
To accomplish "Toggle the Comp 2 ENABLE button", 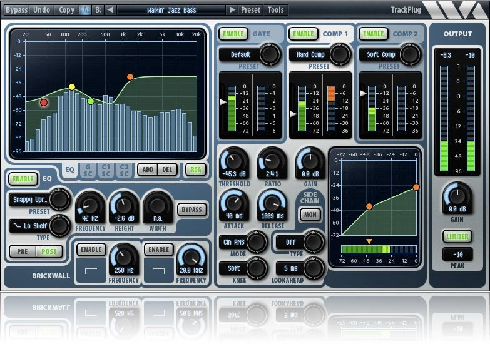I will click(x=373, y=34).
